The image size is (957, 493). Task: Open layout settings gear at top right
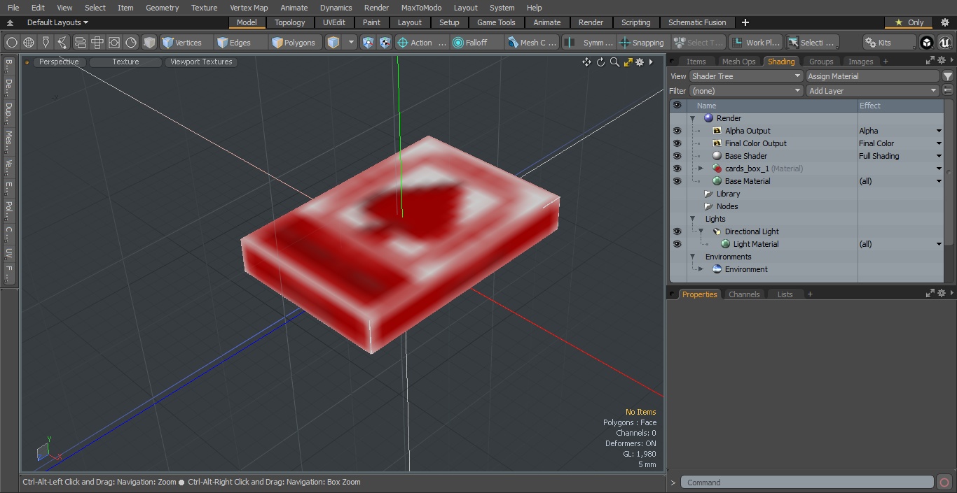tap(944, 22)
